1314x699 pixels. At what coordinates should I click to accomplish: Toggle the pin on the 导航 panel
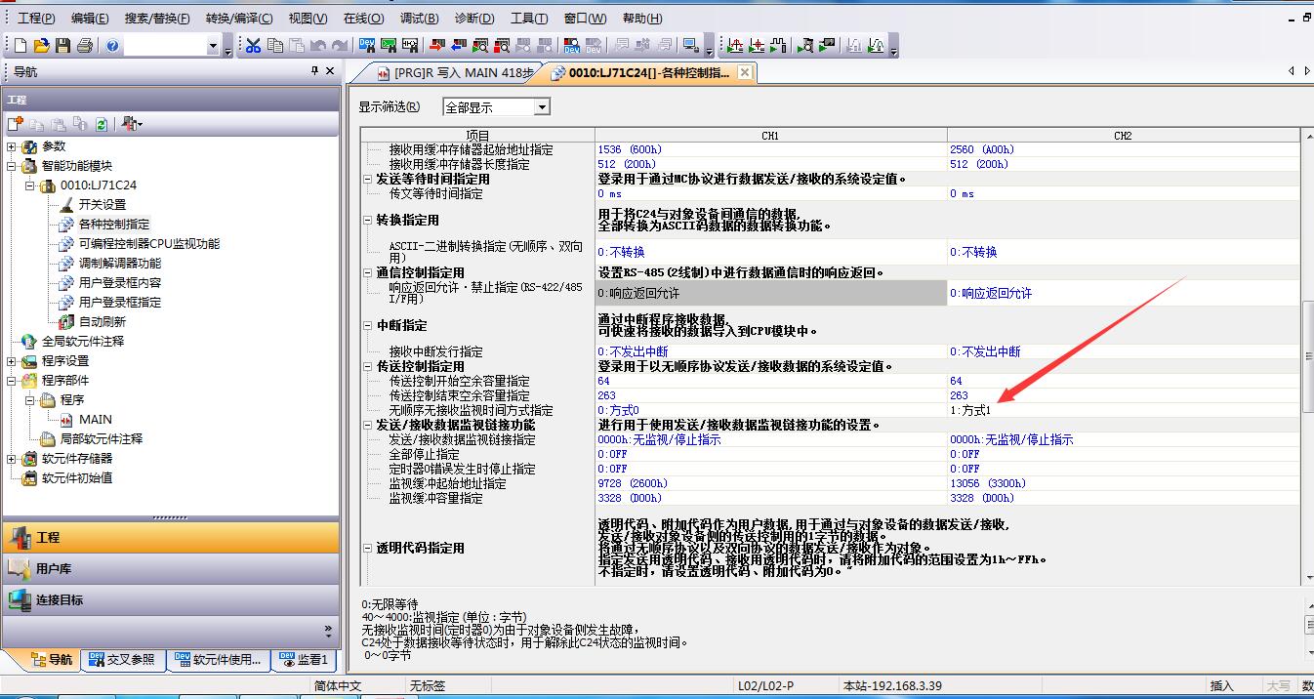314,71
